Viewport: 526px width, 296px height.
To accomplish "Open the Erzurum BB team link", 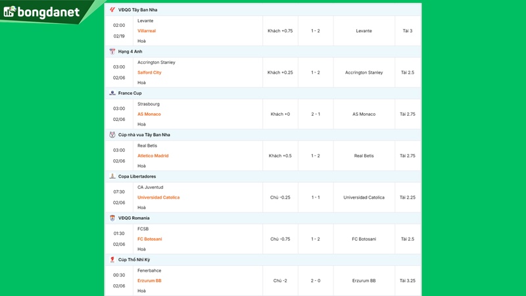I will (149, 281).
